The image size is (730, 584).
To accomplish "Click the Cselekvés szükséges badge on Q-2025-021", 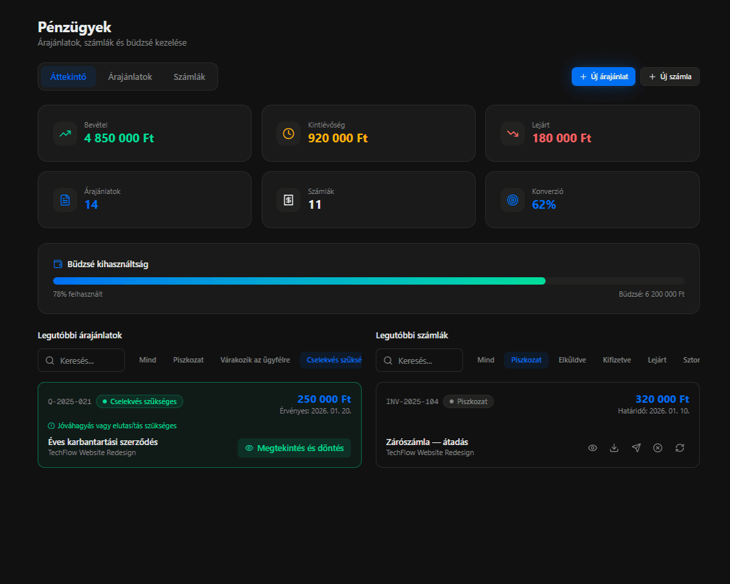I will (x=140, y=401).
